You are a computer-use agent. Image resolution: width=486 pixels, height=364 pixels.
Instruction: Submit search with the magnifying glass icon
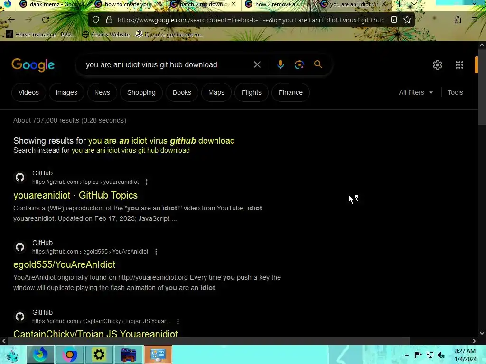pyautogui.click(x=318, y=64)
